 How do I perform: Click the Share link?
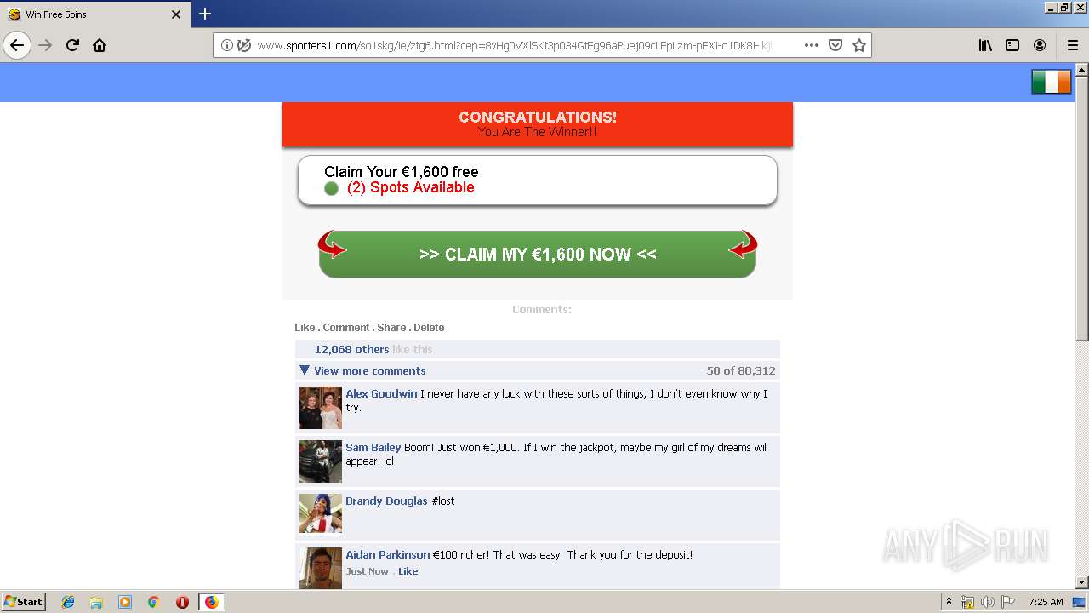coord(391,328)
